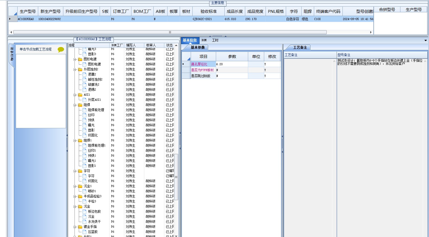Collapse the AOI1 tree node

[x=75, y=95]
